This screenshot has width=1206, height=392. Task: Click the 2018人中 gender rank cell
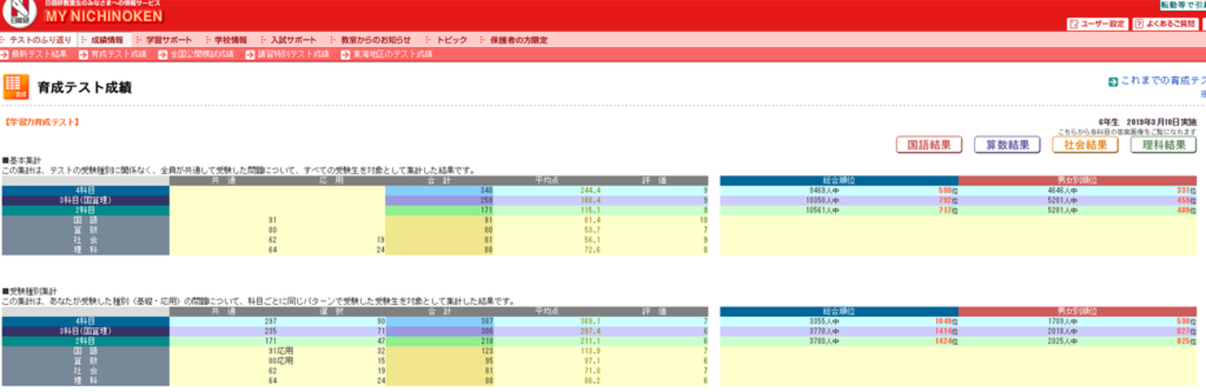tap(1062, 331)
